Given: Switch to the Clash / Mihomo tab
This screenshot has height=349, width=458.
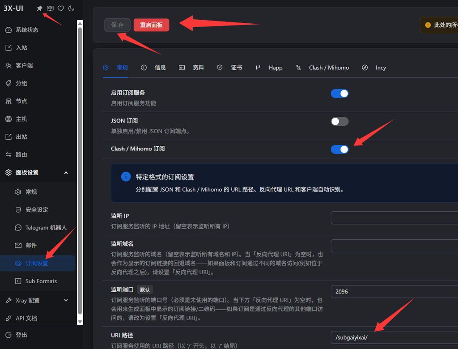Looking at the screenshot, I should (x=322, y=68).
